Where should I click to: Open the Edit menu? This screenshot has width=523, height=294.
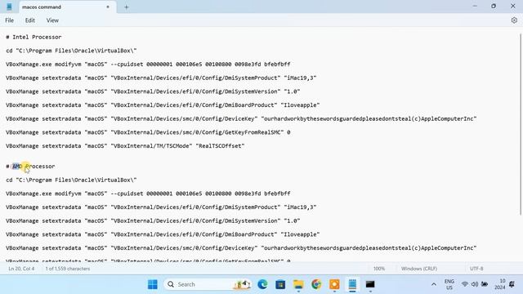point(29,20)
